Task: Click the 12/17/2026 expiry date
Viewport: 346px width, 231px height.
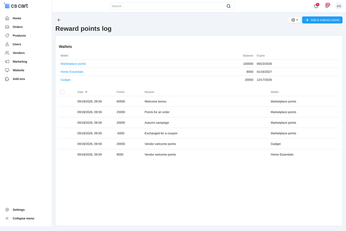Action: click(x=264, y=80)
